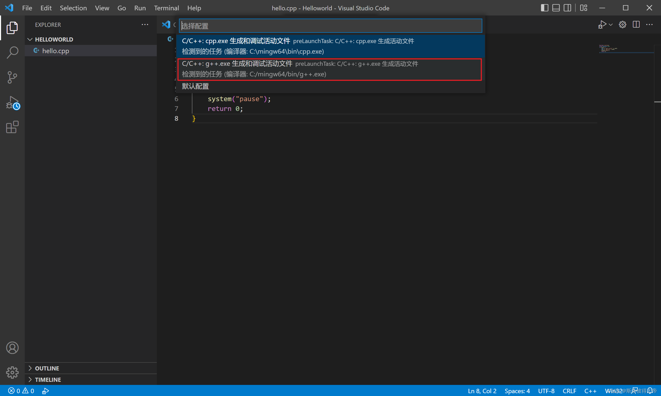
Task: Open the Explorer view in activity bar
Action: [12, 28]
